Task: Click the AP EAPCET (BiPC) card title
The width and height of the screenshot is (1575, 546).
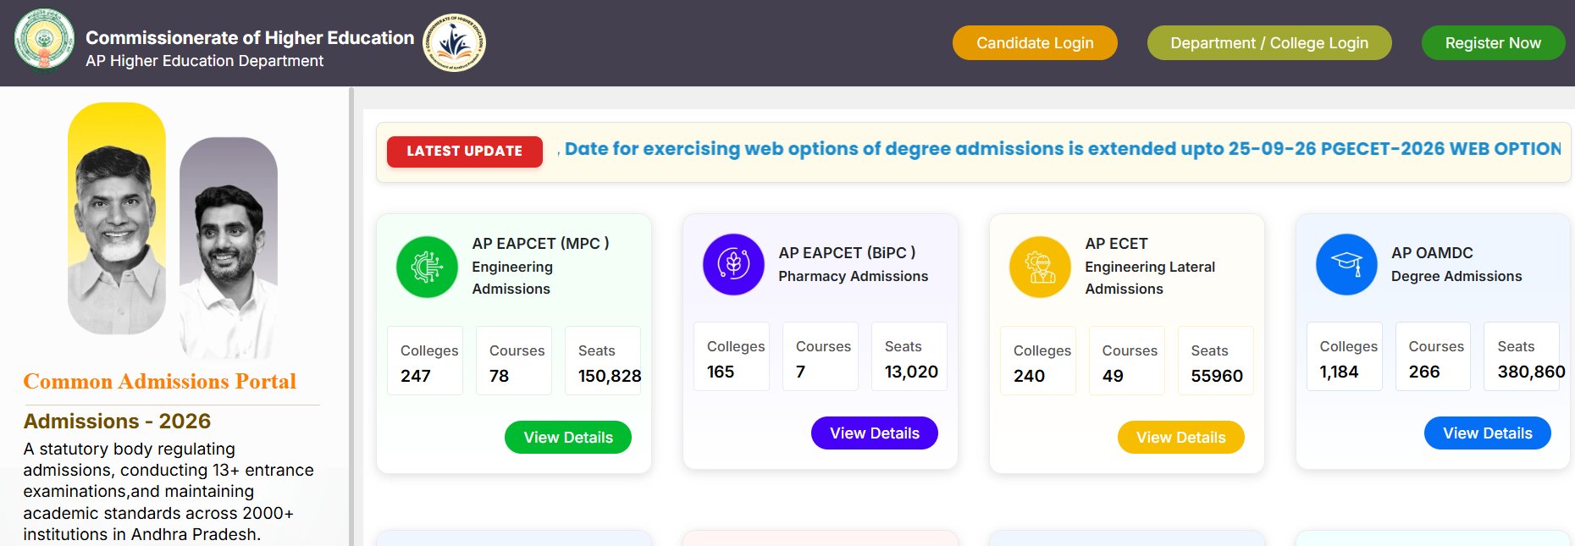Action: pyautogui.click(x=847, y=253)
